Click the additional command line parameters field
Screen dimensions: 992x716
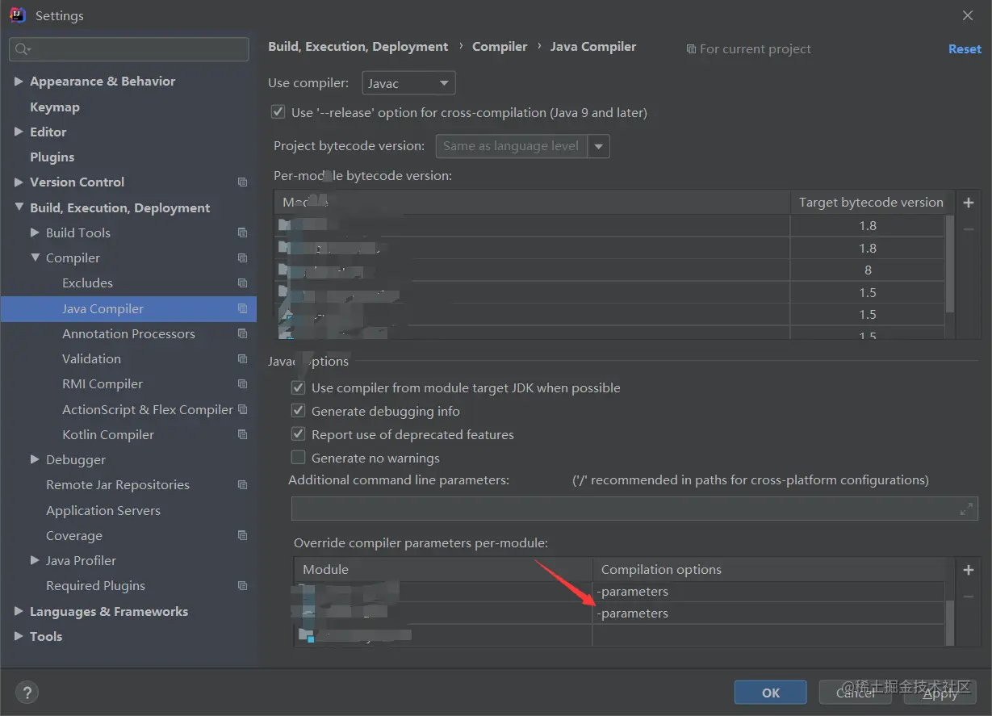pos(634,509)
